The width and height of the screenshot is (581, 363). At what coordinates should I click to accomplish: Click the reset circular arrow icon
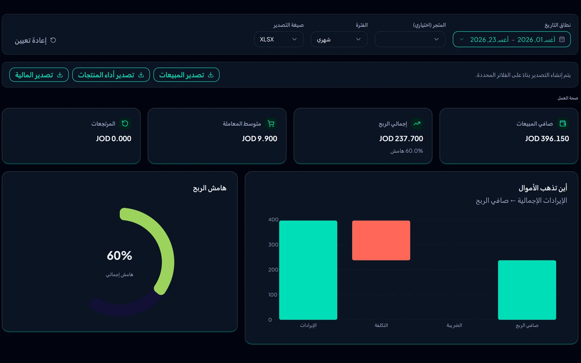(x=53, y=40)
